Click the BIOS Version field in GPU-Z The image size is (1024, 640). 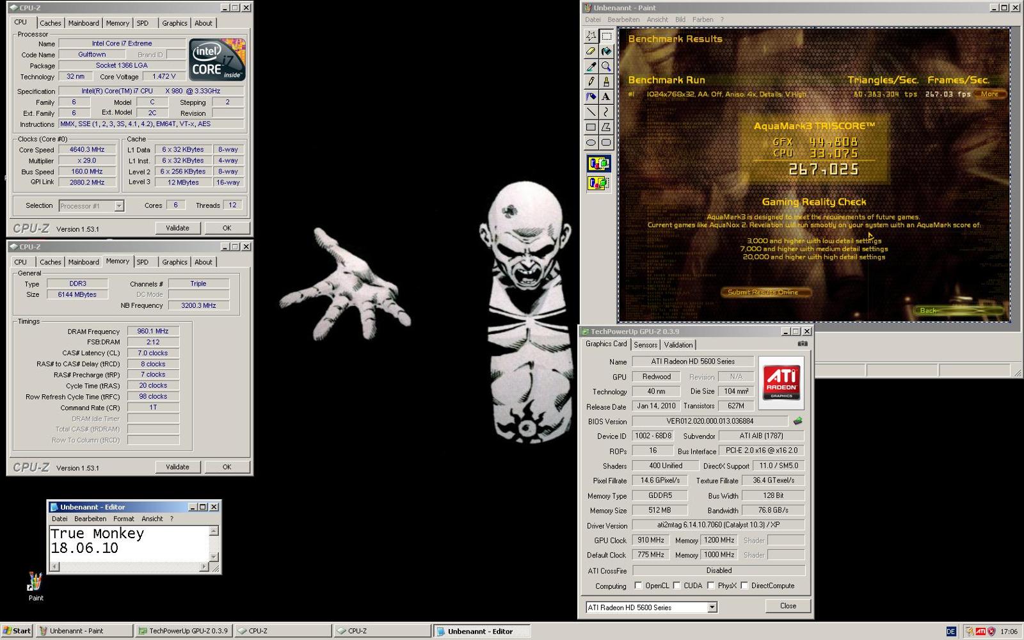tap(710, 421)
